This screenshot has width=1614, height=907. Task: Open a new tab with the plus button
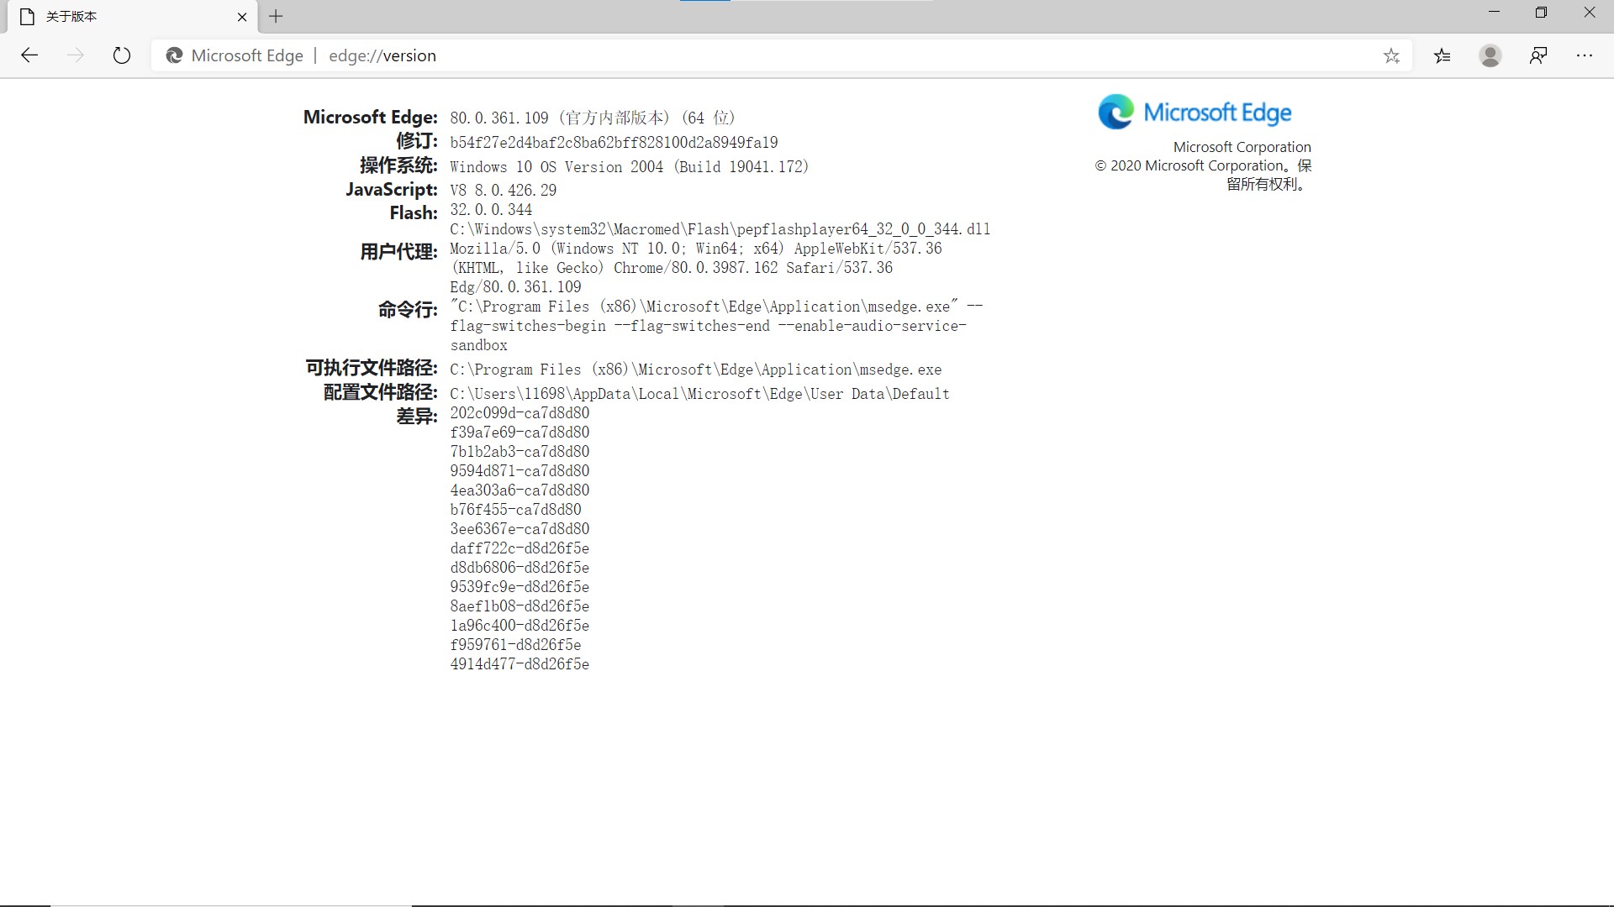click(x=276, y=16)
